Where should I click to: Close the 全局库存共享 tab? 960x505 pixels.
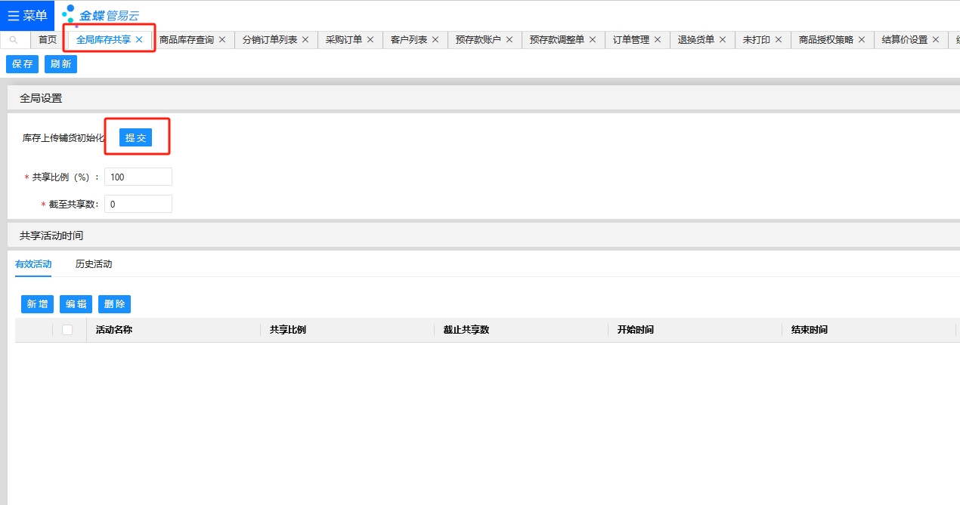tap(139, 40)
